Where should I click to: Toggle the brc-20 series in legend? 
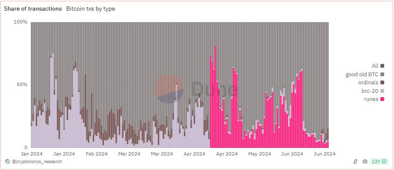(x=373, y=91)
